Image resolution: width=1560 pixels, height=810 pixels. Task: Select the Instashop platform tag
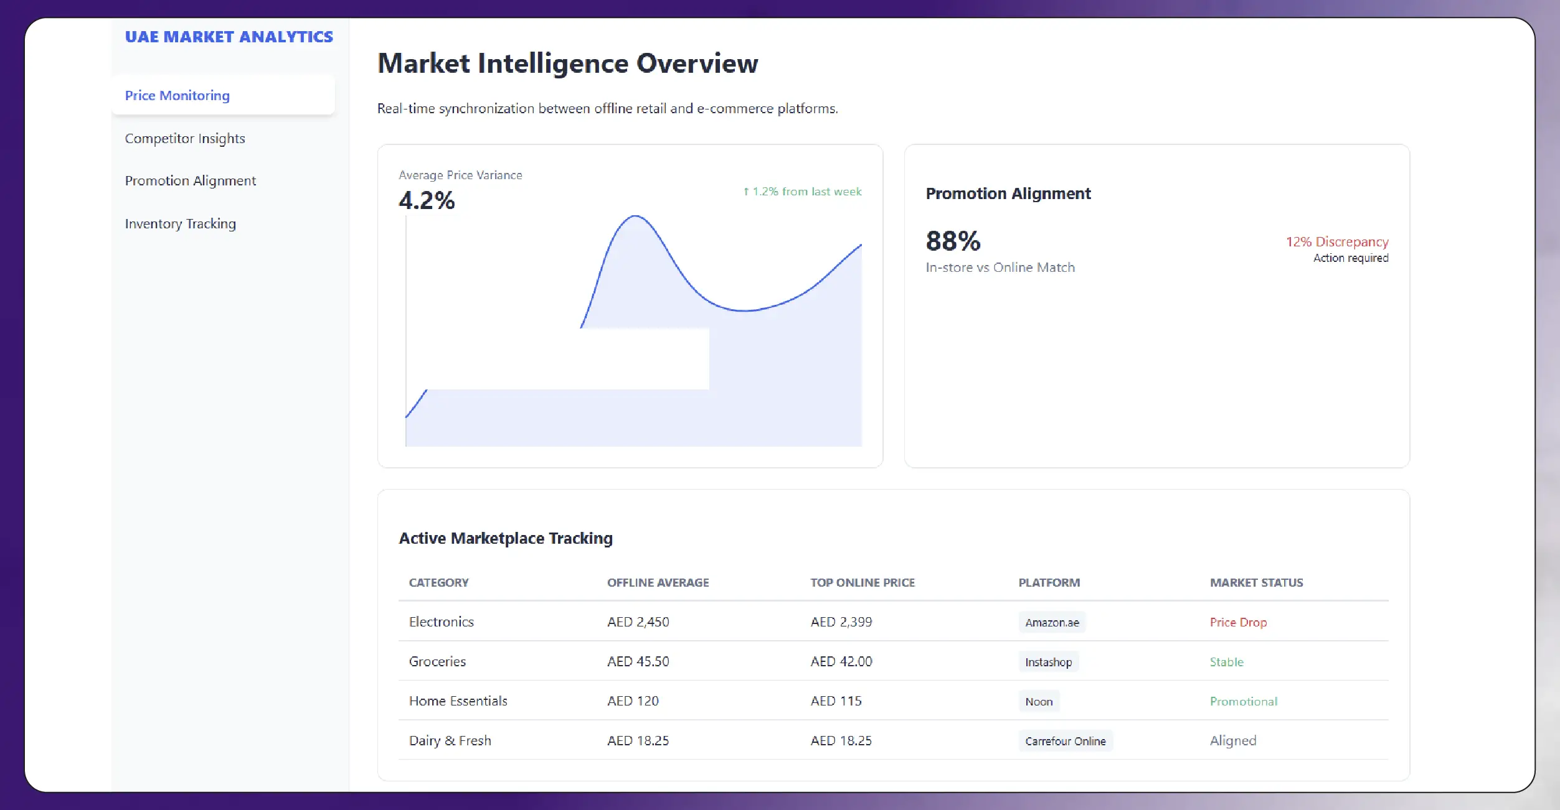1048,663
